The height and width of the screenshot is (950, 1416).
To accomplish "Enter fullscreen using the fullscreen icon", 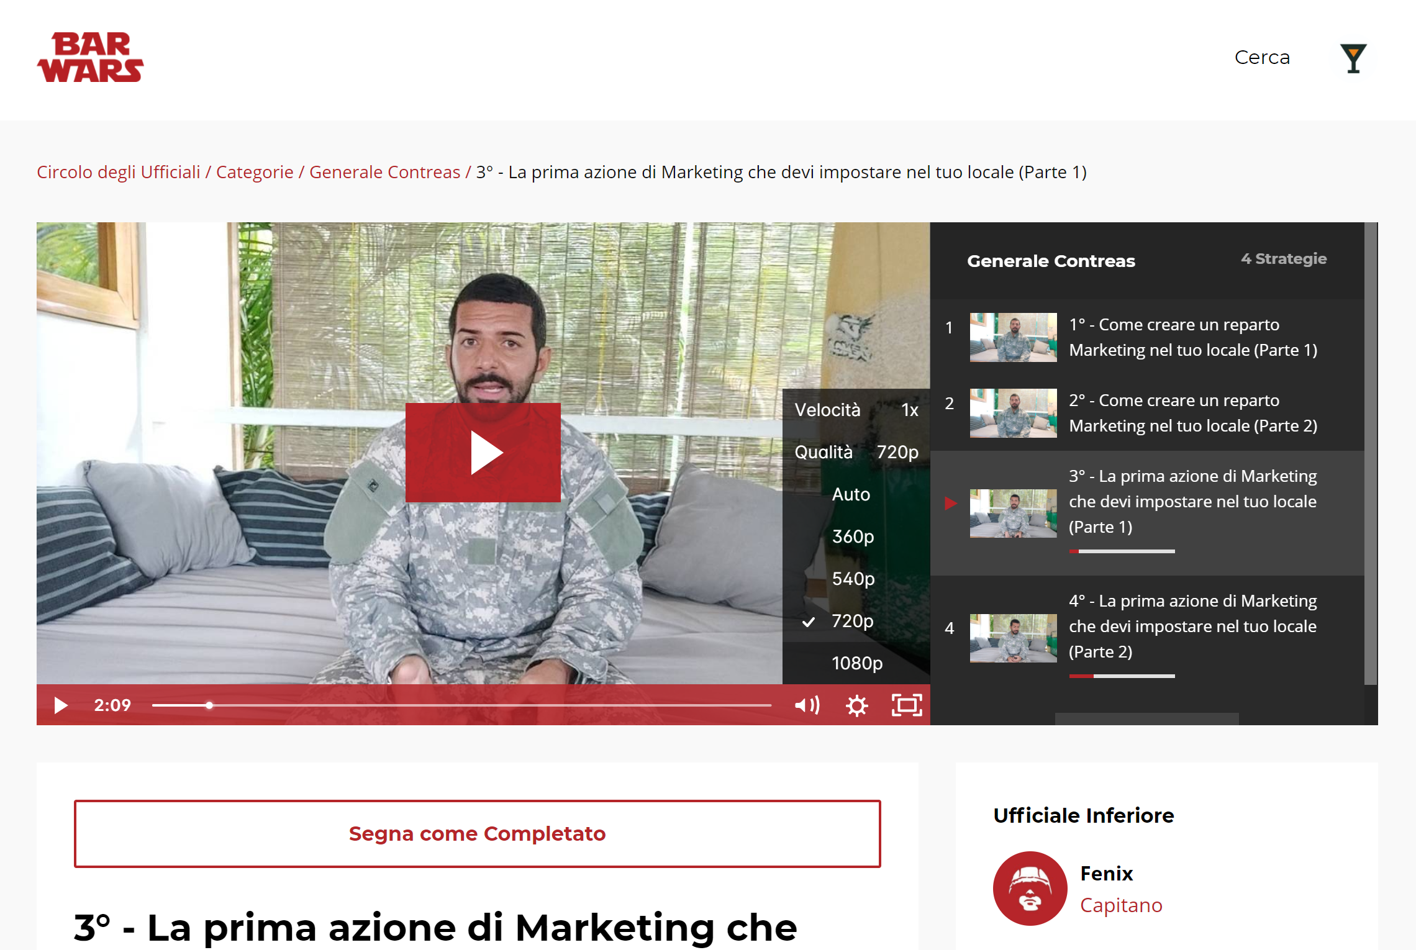I will 907,705.
